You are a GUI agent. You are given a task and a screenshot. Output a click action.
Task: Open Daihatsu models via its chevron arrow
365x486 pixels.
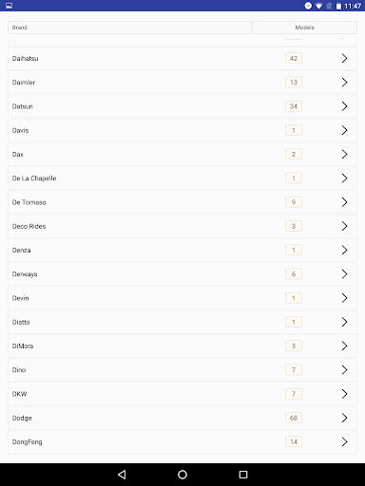344,58
